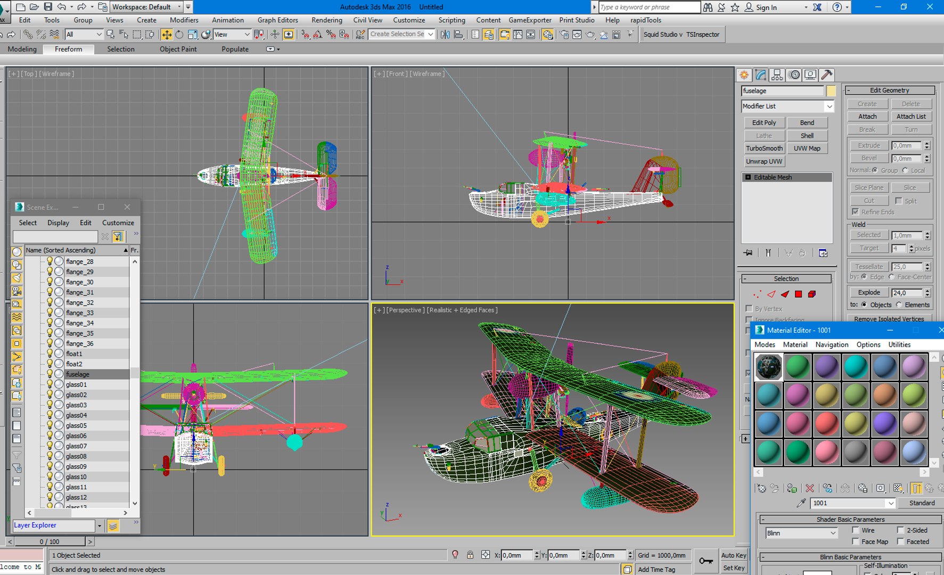Open the Motion command panel tab

coord(794,75)
